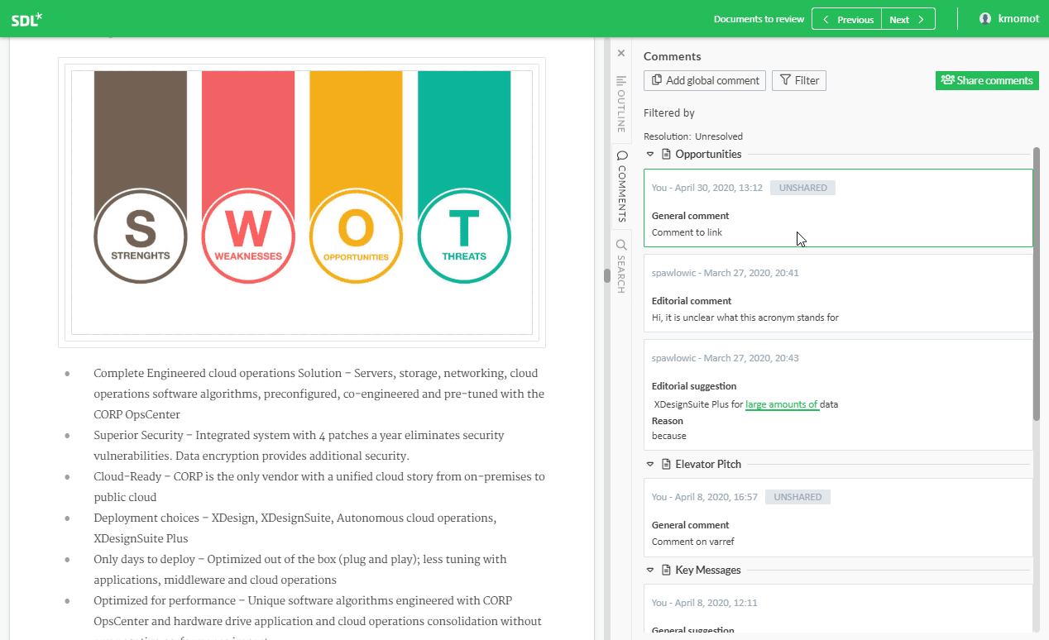1049x640 pixels.
Task: Click 'spawlowic - March 27, 2020, 20:43' header
Action: tap(726, 358)
